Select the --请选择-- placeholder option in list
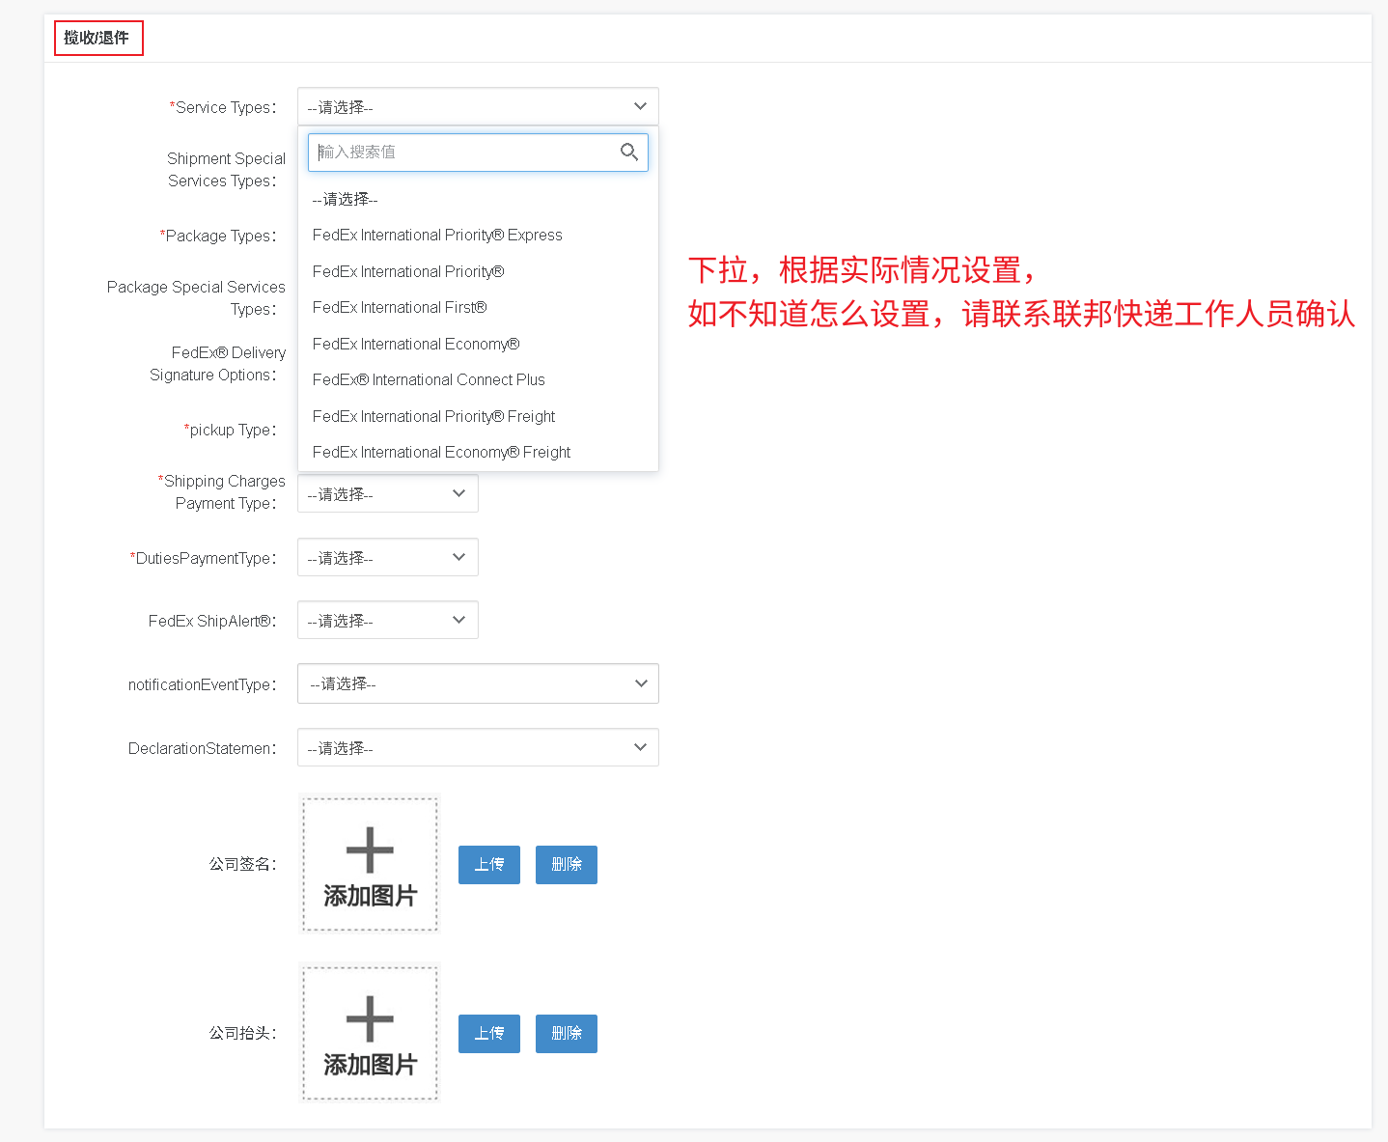 pos(478,199)
